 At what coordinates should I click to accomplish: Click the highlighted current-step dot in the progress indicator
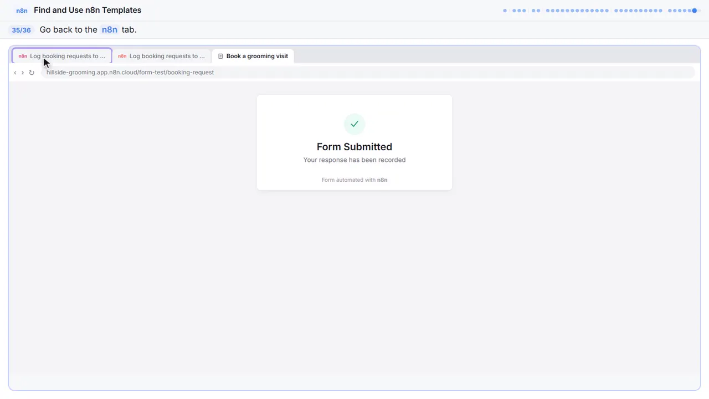695,11
